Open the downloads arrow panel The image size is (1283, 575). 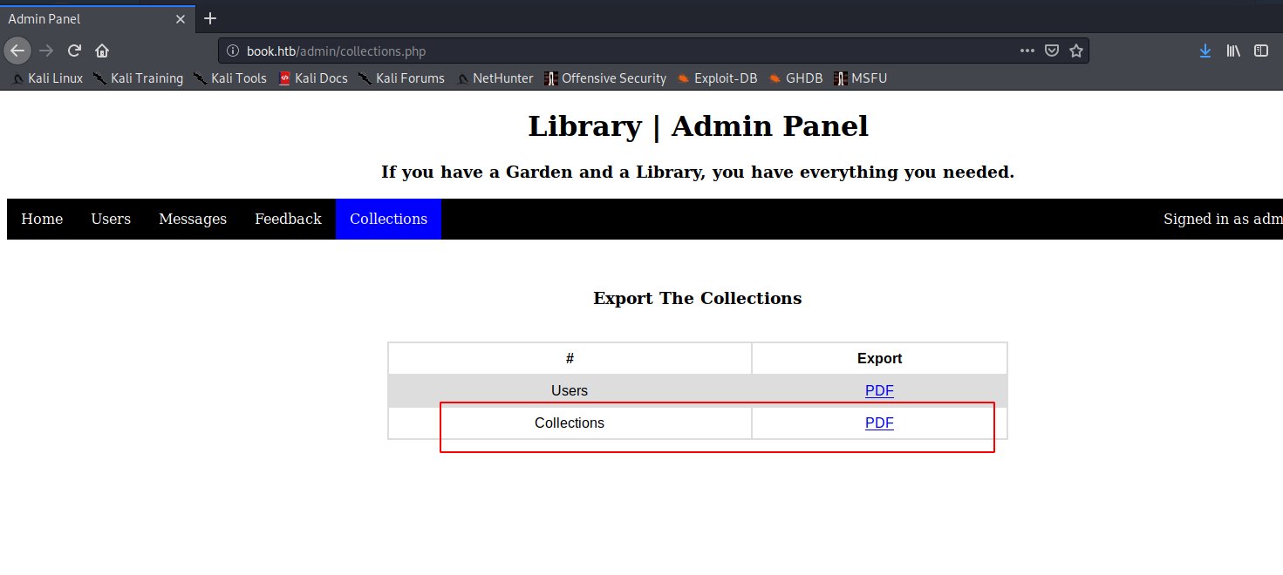1205,51
